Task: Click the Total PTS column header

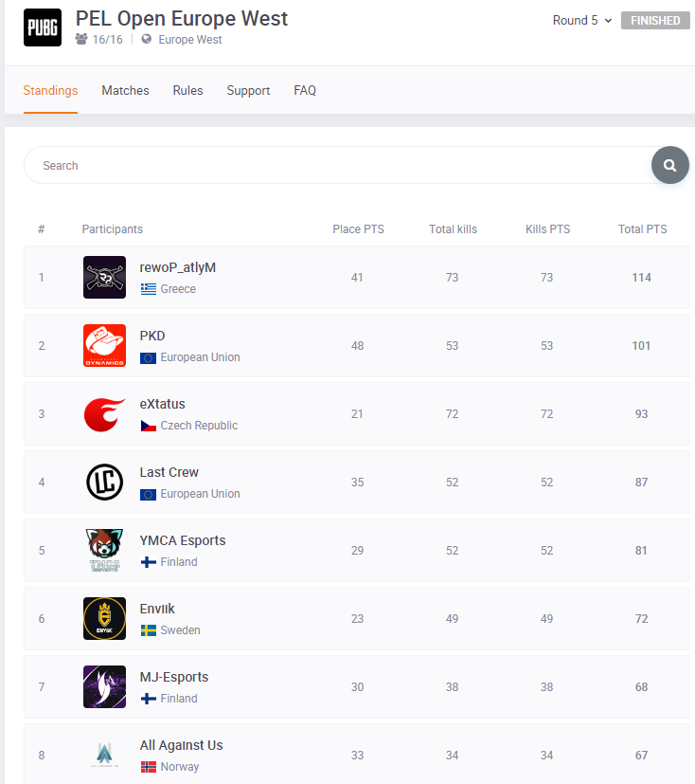Action: [x=642, y=229]
